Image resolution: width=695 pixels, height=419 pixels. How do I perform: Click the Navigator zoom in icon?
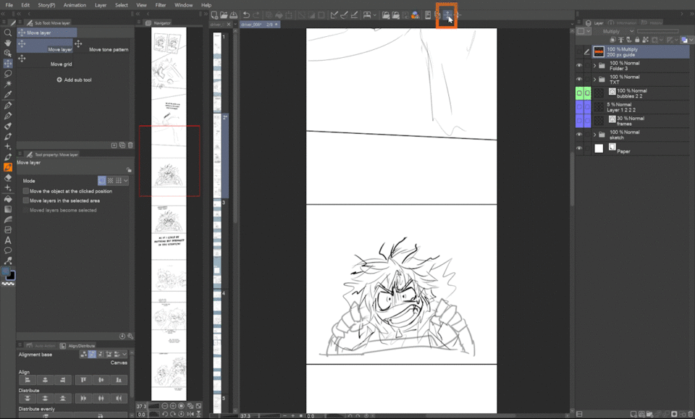coord(173,406)
